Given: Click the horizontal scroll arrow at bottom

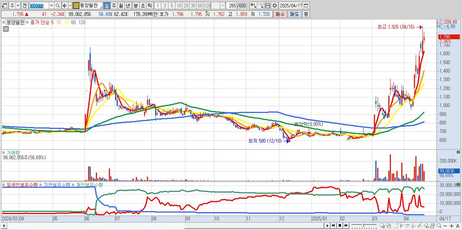Looking at the screenshot, I should [4, 226].
